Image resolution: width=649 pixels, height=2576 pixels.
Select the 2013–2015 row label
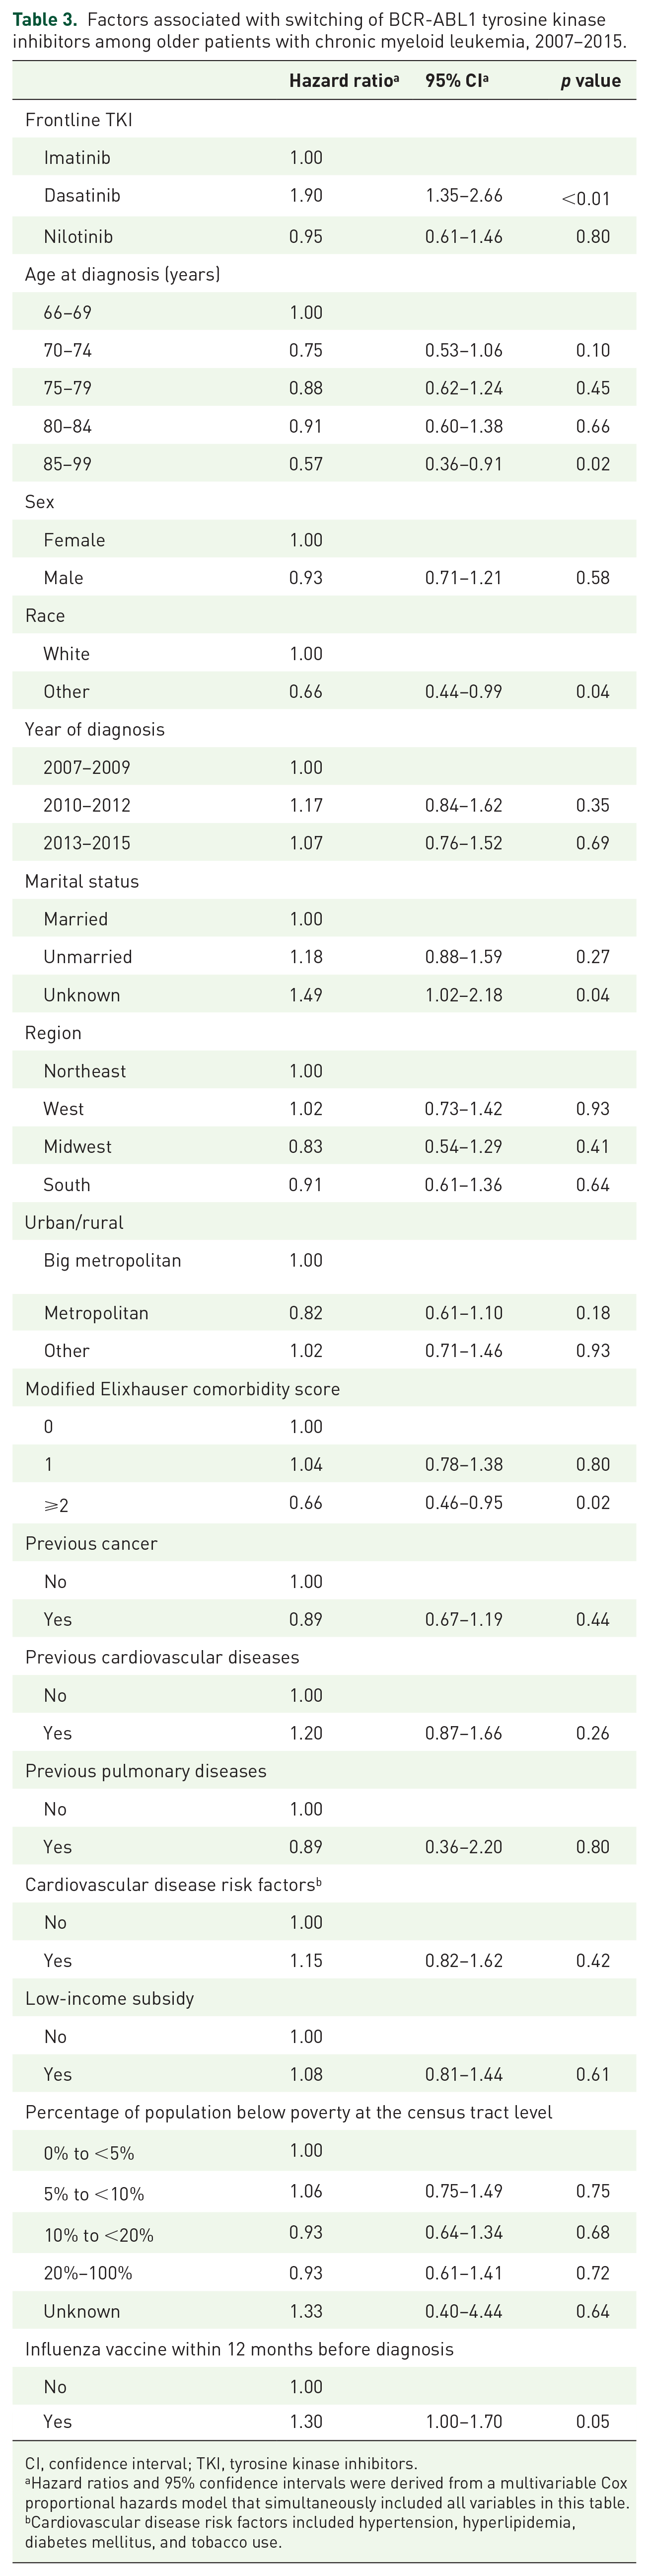pos(87,843)
